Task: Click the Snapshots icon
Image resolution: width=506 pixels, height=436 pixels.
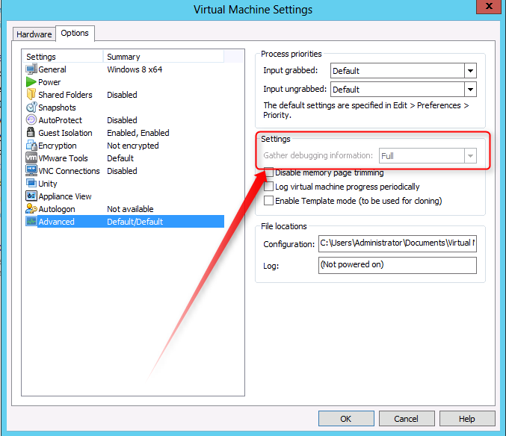Action: [x=31, y=107]
